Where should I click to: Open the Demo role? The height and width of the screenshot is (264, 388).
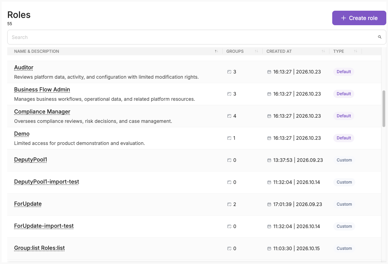click(22, 134)
